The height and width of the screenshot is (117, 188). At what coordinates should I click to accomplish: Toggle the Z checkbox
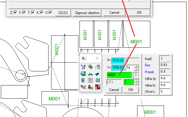click(15, 13)
